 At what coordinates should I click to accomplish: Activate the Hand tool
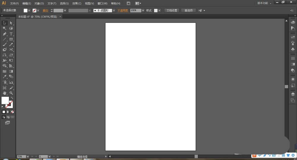click(x=4, y=93)
